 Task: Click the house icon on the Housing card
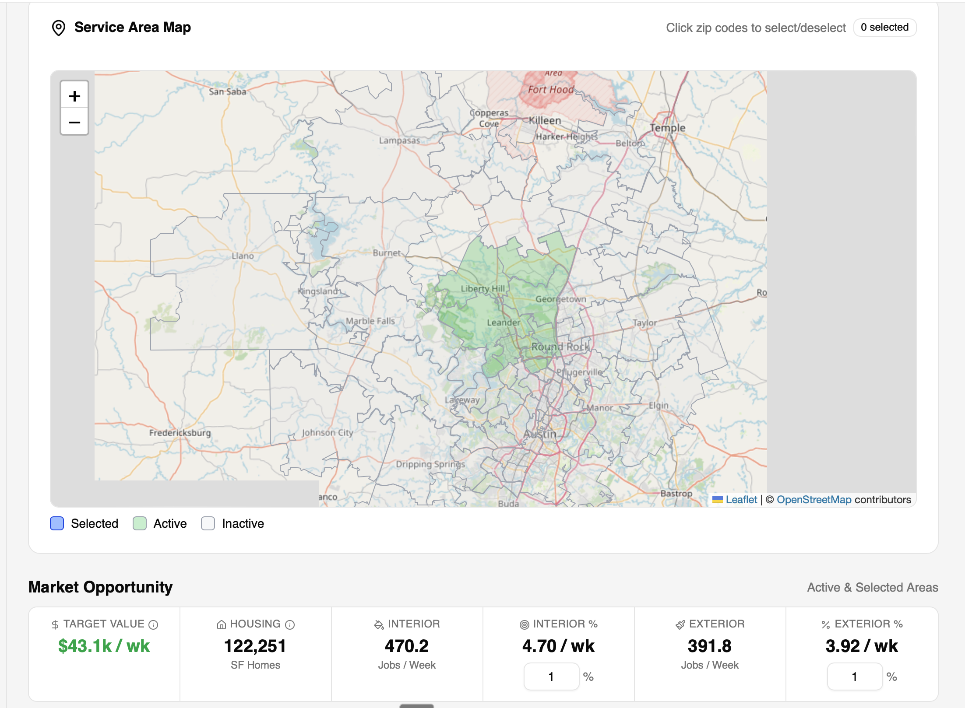point(221,624)
